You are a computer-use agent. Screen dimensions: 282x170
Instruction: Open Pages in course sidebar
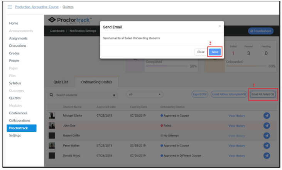[x=13, y=68]
